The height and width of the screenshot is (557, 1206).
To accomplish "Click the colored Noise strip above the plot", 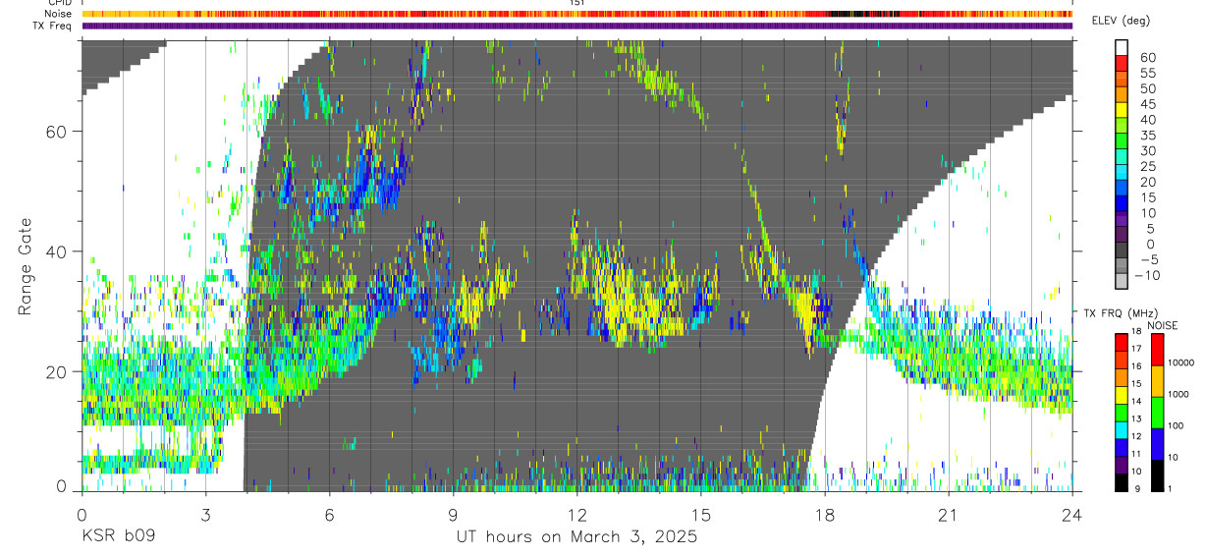I will tap(577, 14).
